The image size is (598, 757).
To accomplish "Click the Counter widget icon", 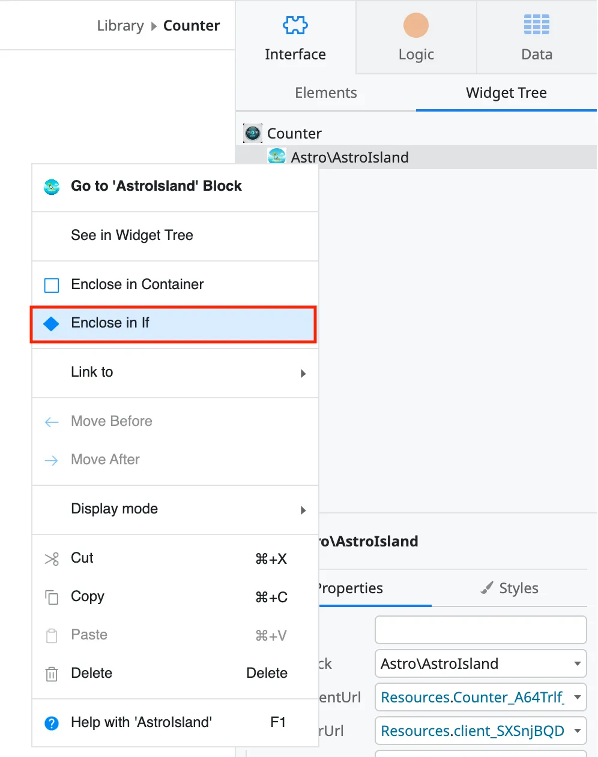I will pyautogui.click(x=252, y=133).
